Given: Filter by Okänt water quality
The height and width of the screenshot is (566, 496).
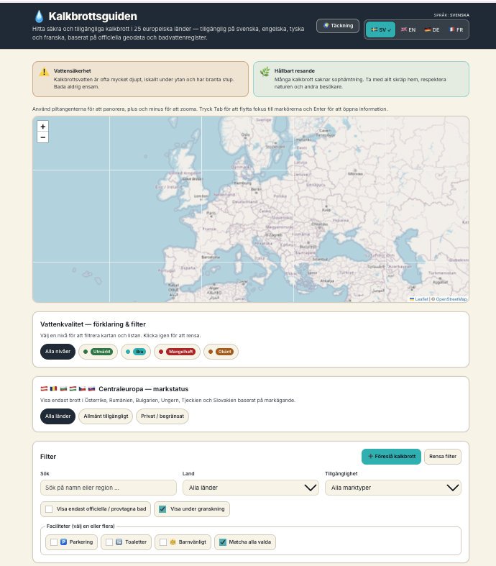Looking at the screenshot, I should click(221, 352).
